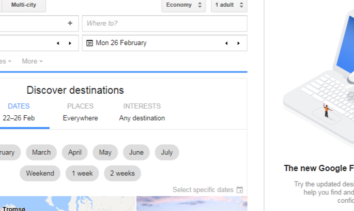Select the July month chip

tap(167, 152)
